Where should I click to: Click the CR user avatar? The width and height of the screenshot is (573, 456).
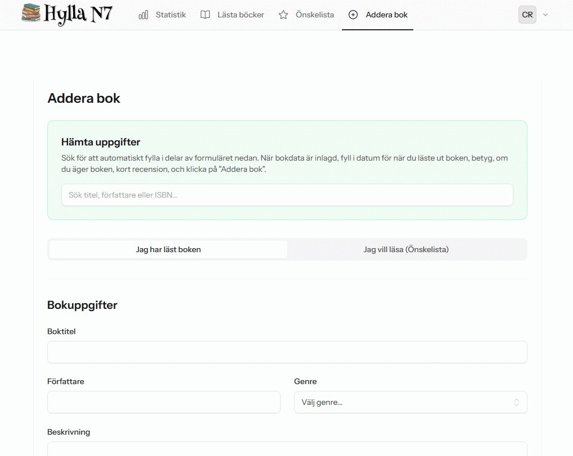pyautogui.click(x=527, y=15)
